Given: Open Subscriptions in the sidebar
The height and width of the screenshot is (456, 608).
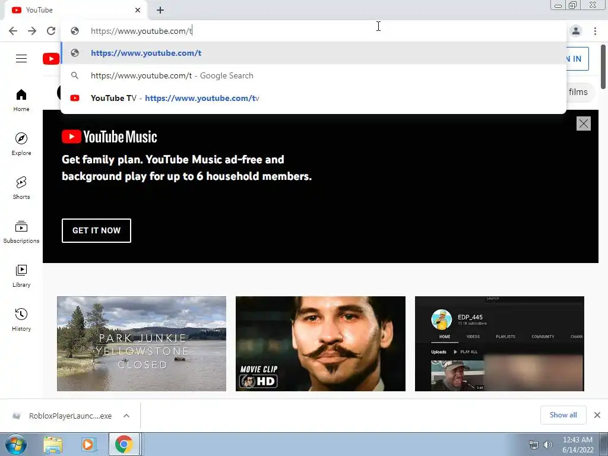Looking at the screenshot, I should click(21, 232).
